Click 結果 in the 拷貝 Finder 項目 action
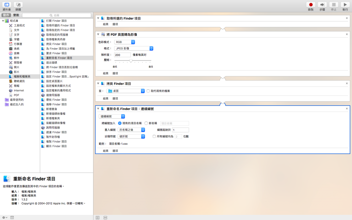Image resolution: width=352 pixels, height=220 pixels. (x=106, y=99)
